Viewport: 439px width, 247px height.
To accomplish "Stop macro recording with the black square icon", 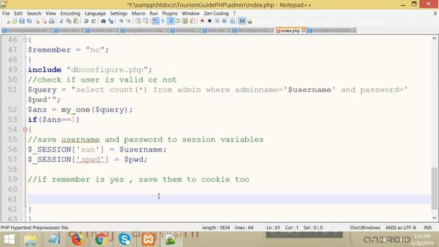I will coord(209,21).
